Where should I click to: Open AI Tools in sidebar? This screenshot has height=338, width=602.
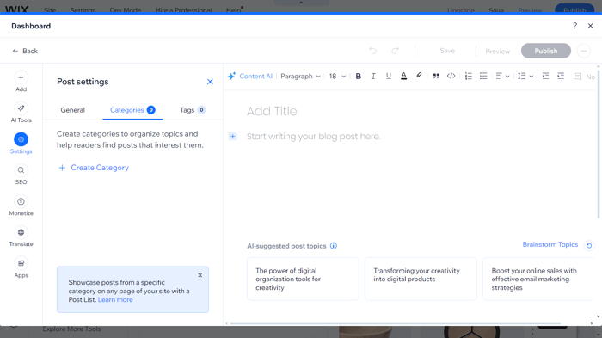pos(21,113)
